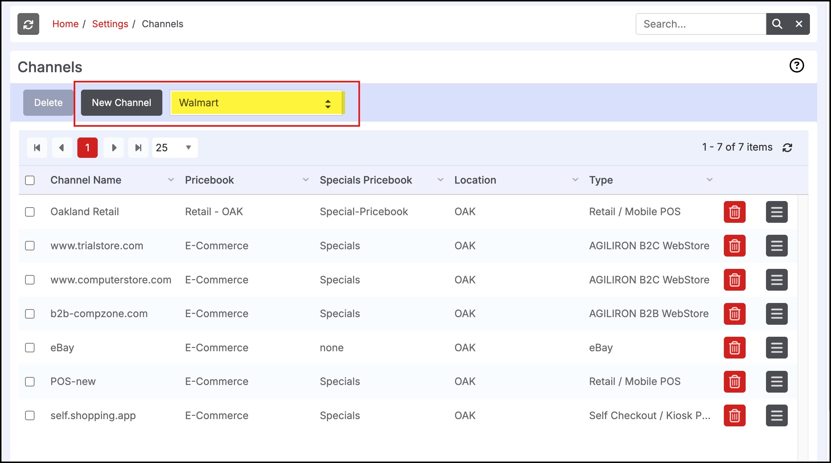Click the b2b-compzone.com channel name
Image resolution: width=831 pixels, height=463 pixels.
99,314
